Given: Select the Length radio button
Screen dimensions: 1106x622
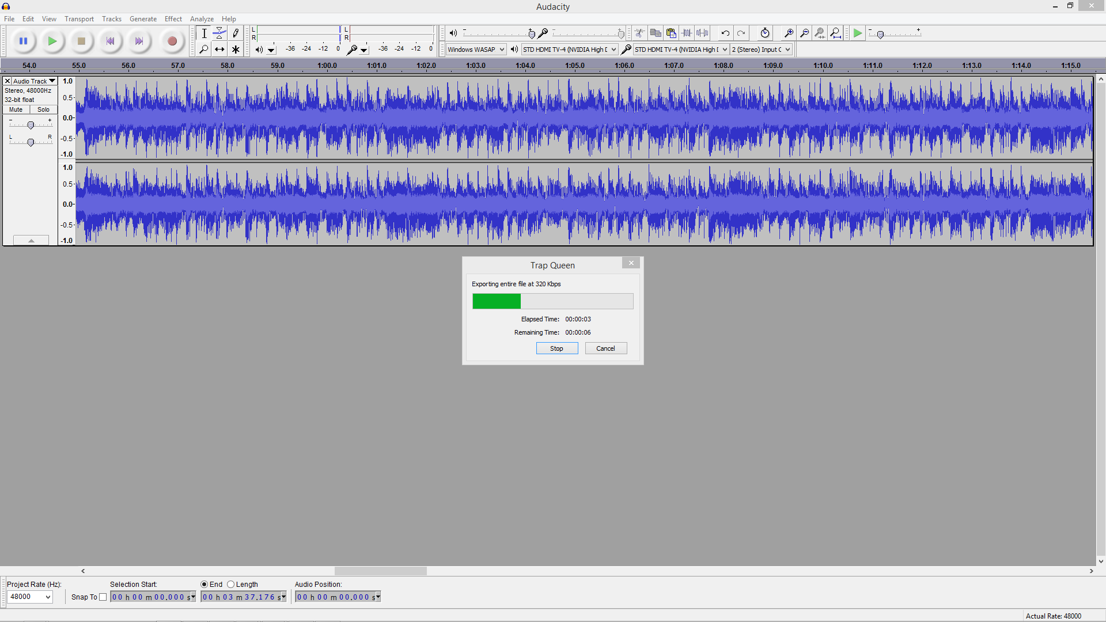Looking at the screenshot, I should [231, 585].
